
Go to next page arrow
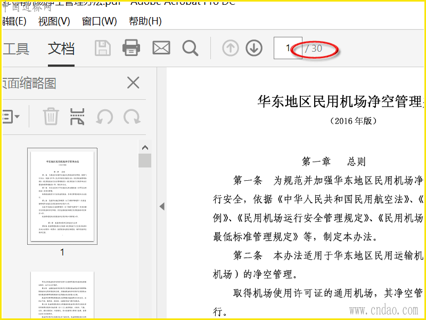point(254,48)
